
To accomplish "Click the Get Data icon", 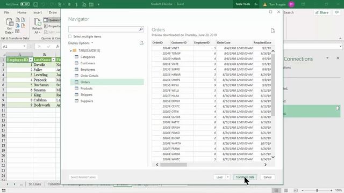I will pos(10,26).
